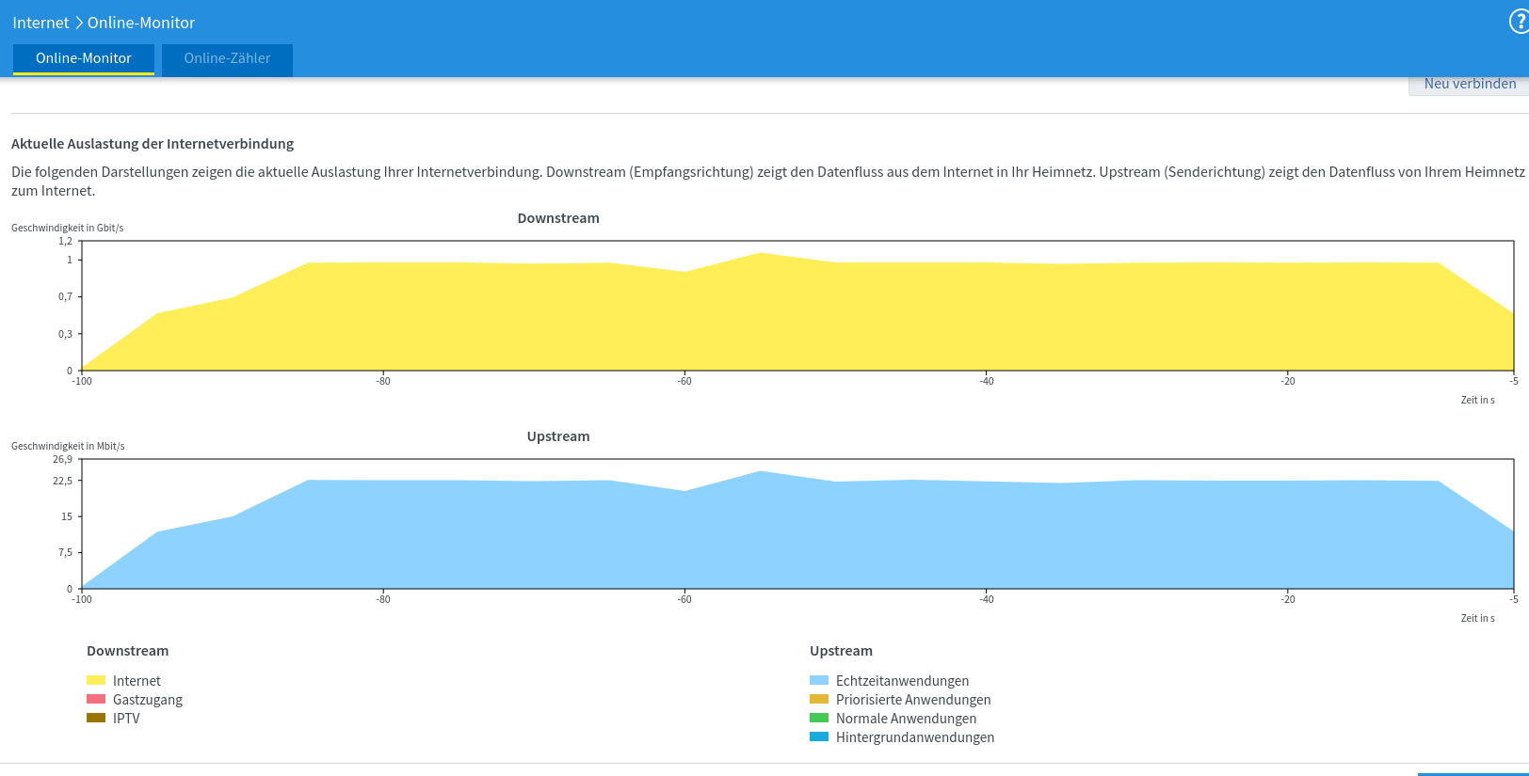This screenshot has width=1529, height=776.
Task: Click the Aktuelle Auslastung der Internetverbindung heading
Action: coord(153,144)
